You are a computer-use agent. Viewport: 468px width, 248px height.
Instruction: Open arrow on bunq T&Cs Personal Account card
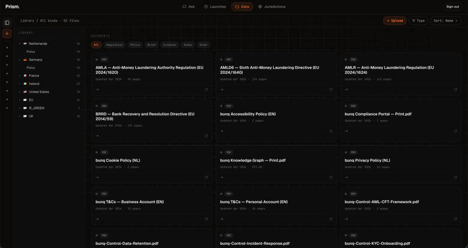221,219
